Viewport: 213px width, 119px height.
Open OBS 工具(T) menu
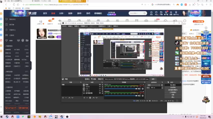point(109,26)
